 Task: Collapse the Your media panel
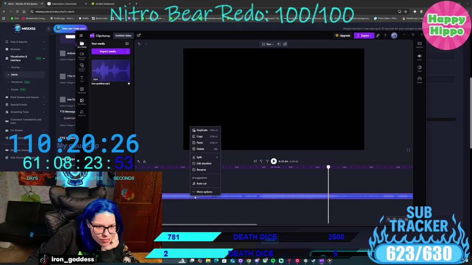[x=127, y=44]
